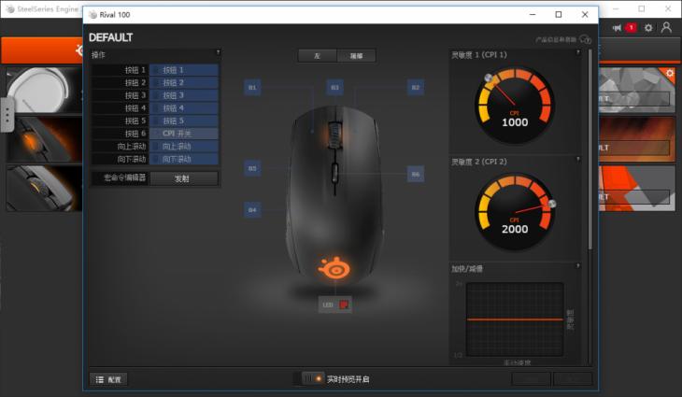This screenshot has height=397, width=682.
Task: Select the orange and gray config thumbnail
Action: tap(637, 189)
